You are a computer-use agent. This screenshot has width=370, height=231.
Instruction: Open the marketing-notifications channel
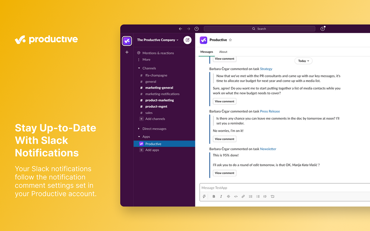pyautogui.click(x=162, y=94)
